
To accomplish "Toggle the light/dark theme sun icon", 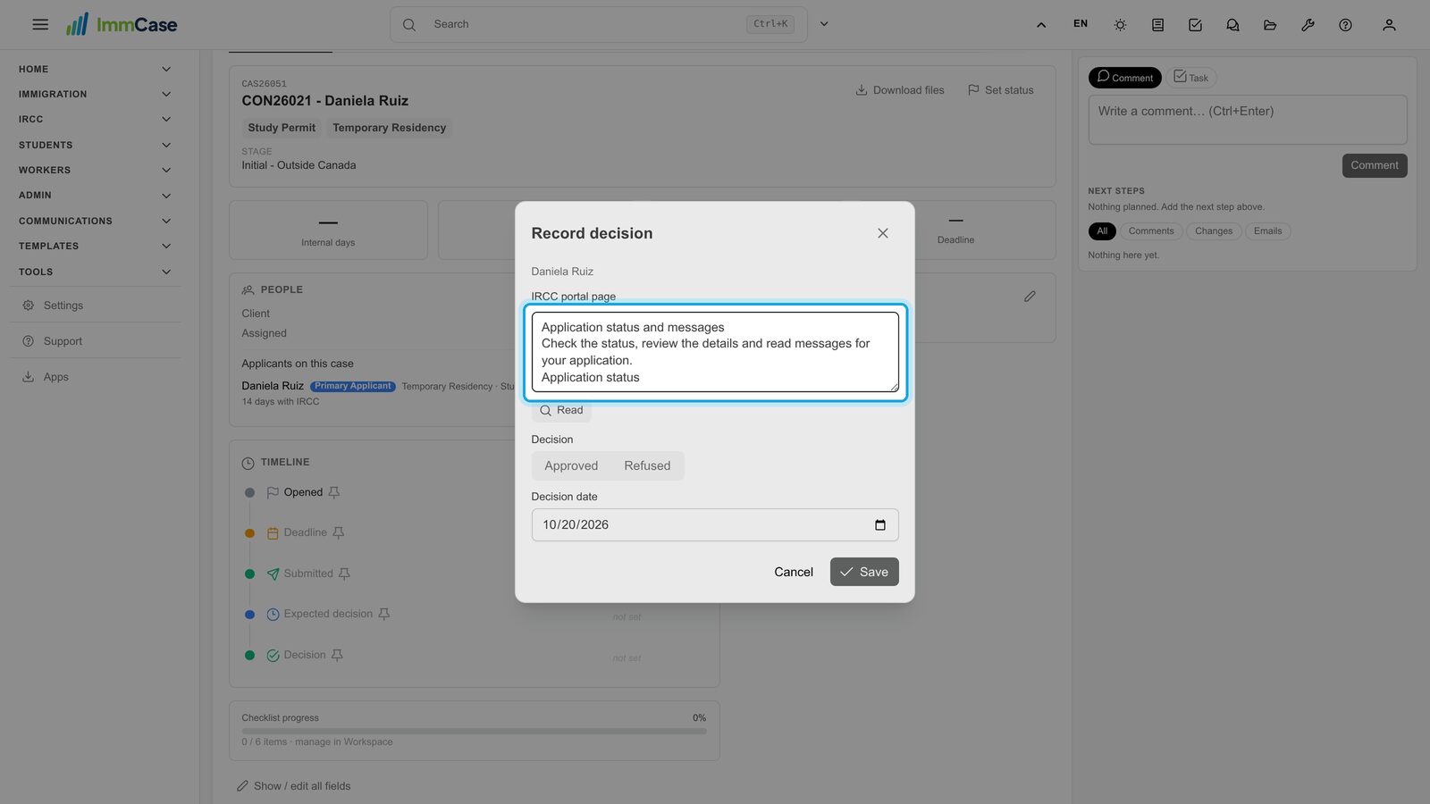I will (1120, 25).
